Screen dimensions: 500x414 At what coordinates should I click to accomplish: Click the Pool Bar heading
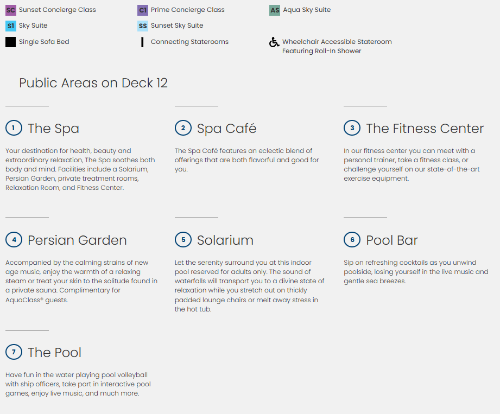(391, 240)
